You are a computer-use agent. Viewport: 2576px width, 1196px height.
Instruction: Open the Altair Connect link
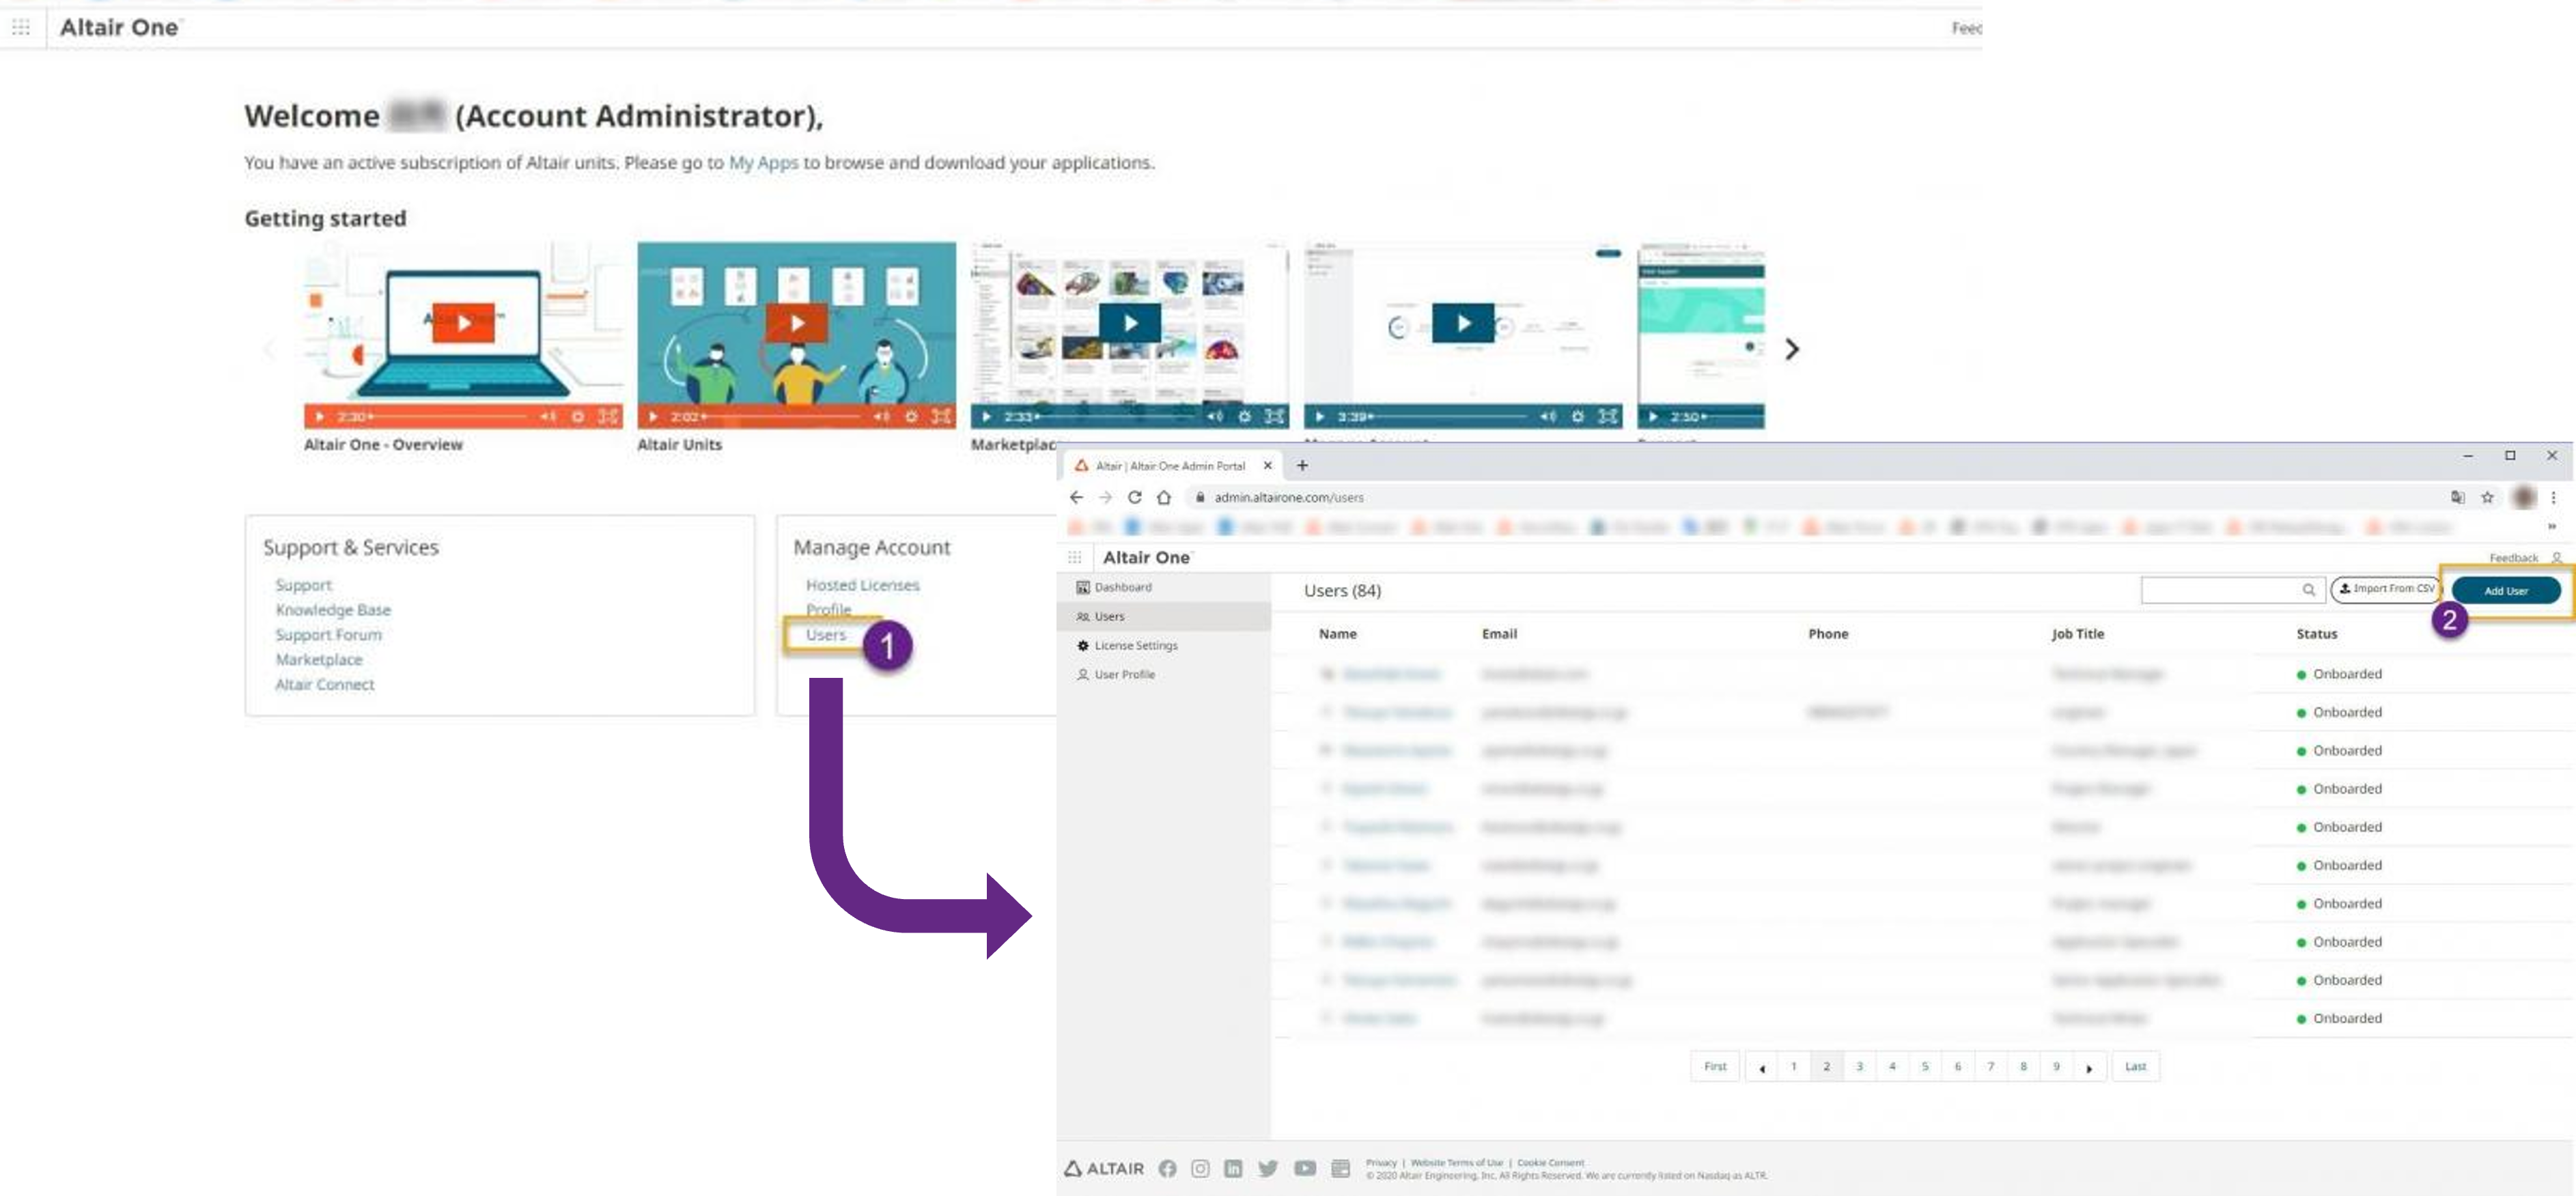(324, 685)
